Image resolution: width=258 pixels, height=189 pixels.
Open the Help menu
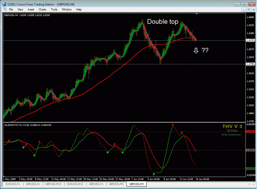[79, 9]
